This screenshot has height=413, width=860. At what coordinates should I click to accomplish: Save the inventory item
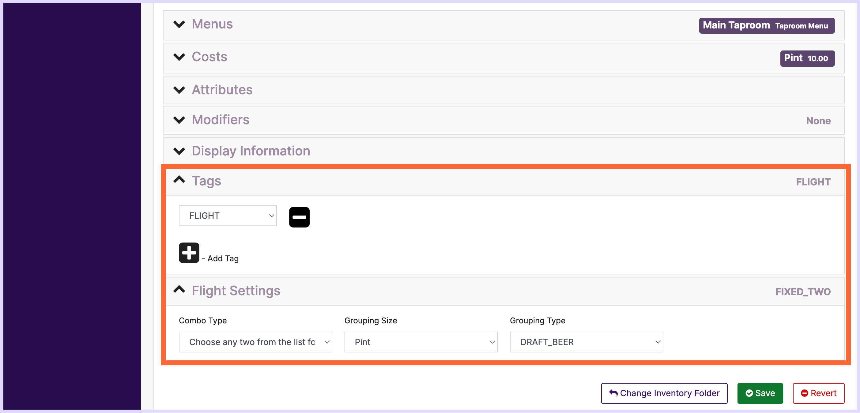(760, 393)
